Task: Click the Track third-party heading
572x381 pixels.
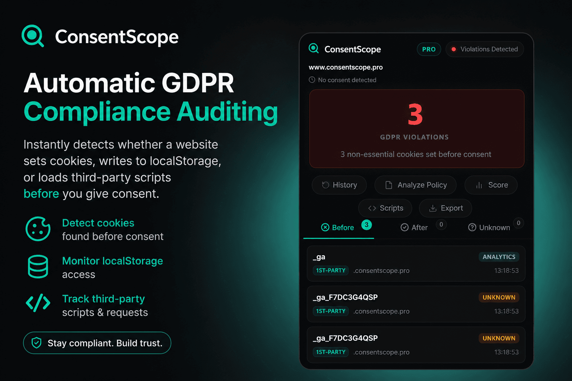Action: pos(104,299)
